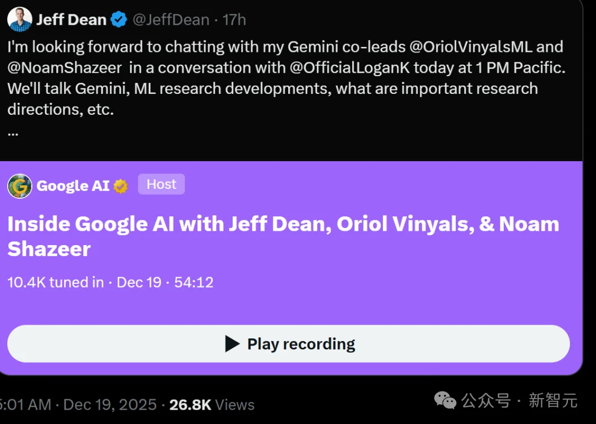Visit the @NoamShazeer mention
The height and width of the screenshot is (424, 596).
click(65, 68)
